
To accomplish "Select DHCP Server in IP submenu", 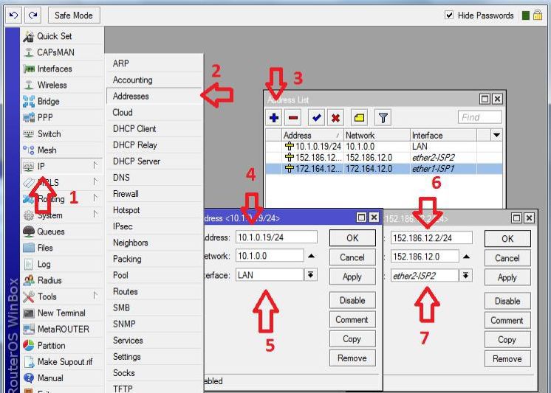I will [x=154, y=161].
